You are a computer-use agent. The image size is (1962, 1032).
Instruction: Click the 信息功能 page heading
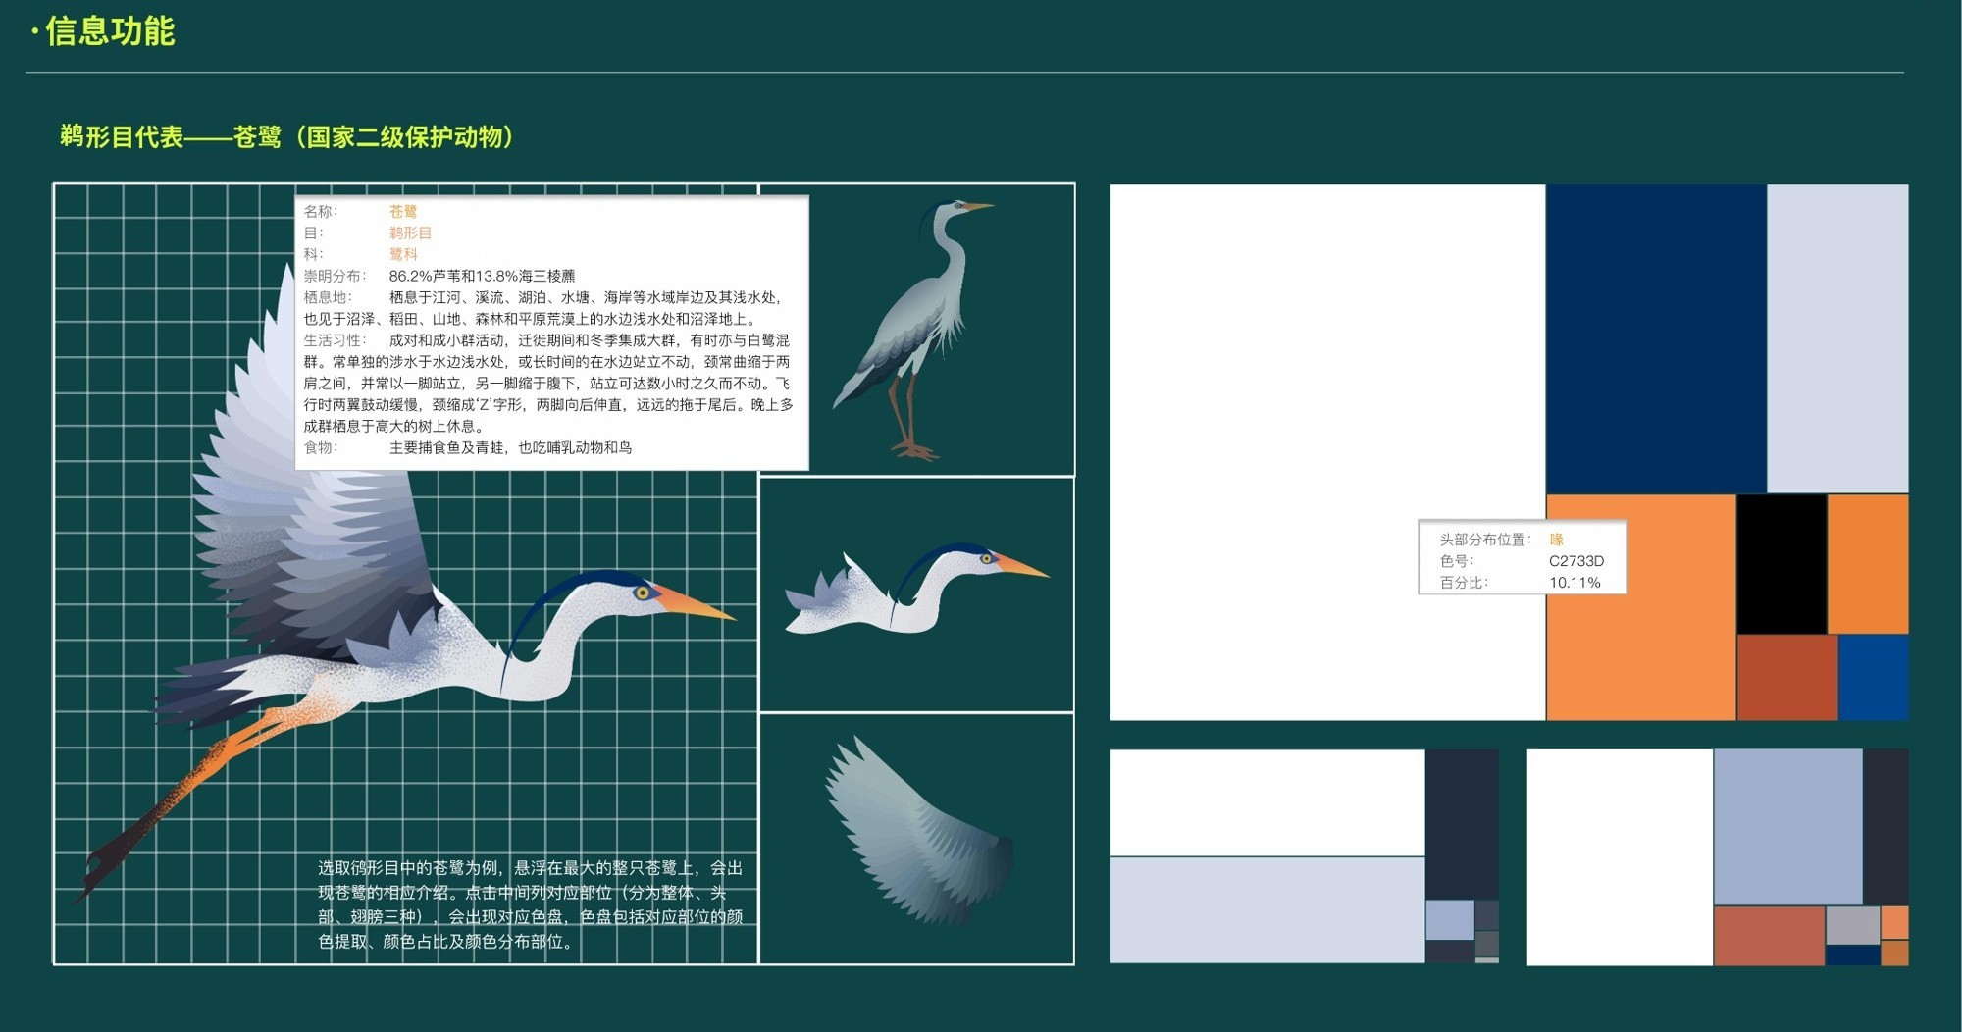click(109, 31)
